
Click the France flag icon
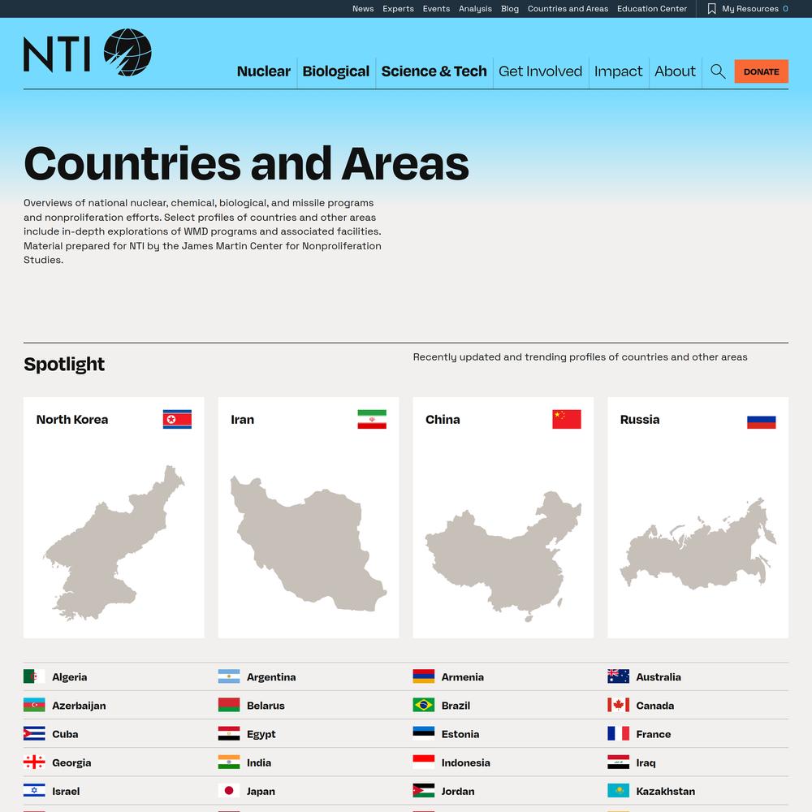618,733
